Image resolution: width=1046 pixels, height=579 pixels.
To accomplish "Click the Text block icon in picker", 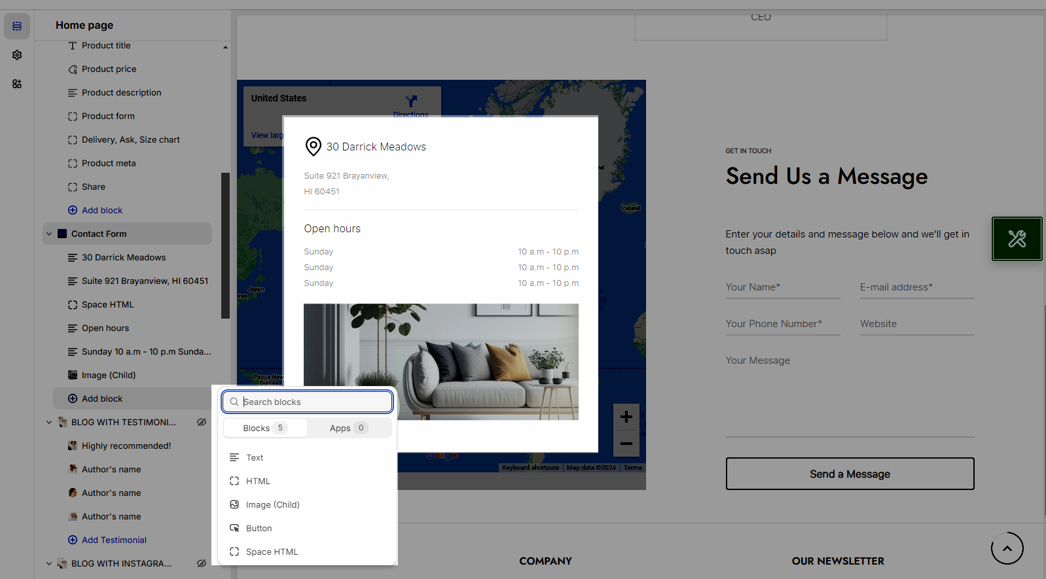I will click(x=234, y=458).
